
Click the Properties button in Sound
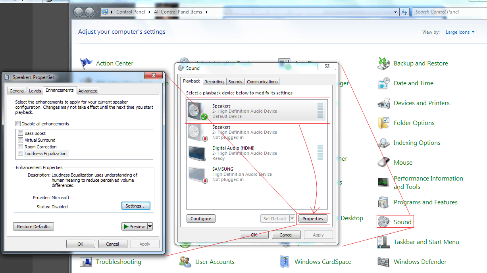pos(313,219)
